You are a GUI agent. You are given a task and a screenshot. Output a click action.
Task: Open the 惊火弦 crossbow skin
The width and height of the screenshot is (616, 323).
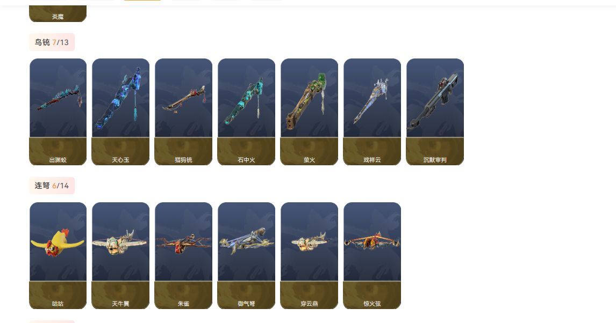tap(372, 255)
